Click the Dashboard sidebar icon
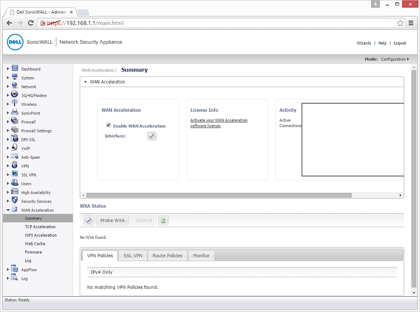 (15, 68)
